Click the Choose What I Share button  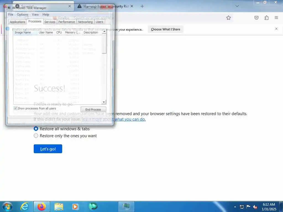pyautogui.click(x=166, y=29)
